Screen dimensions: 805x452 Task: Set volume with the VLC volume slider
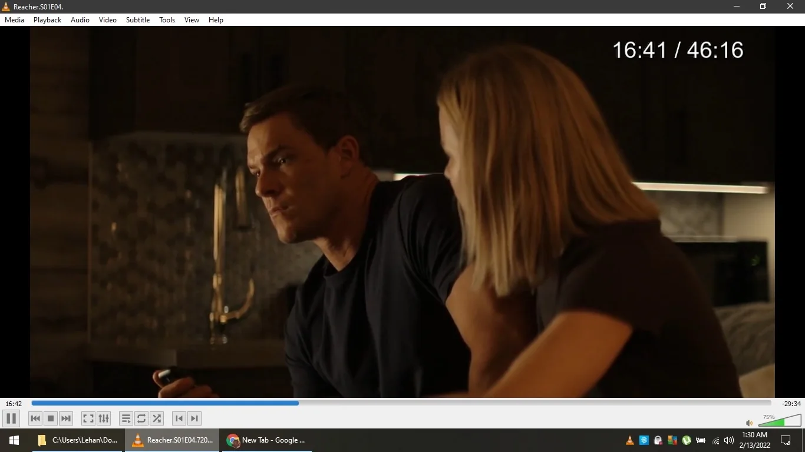(780, 420)
